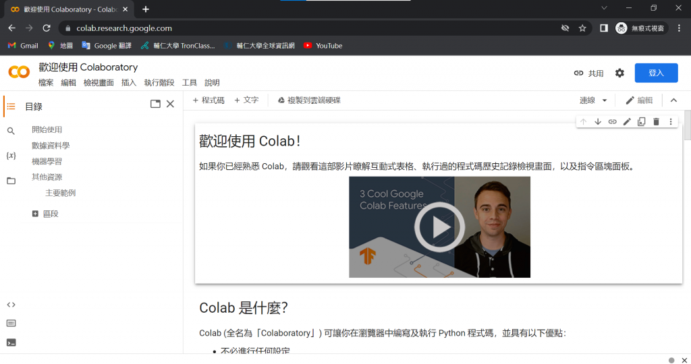Image resolution: width=691 pixels, height=364 pixels.
Task: Add a text cell with + 文字
Action: (x=246, y=100)
